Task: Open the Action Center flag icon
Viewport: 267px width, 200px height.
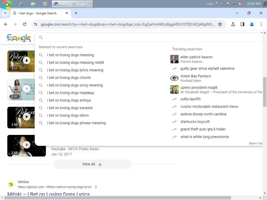Action: click(x=228, y=4)
